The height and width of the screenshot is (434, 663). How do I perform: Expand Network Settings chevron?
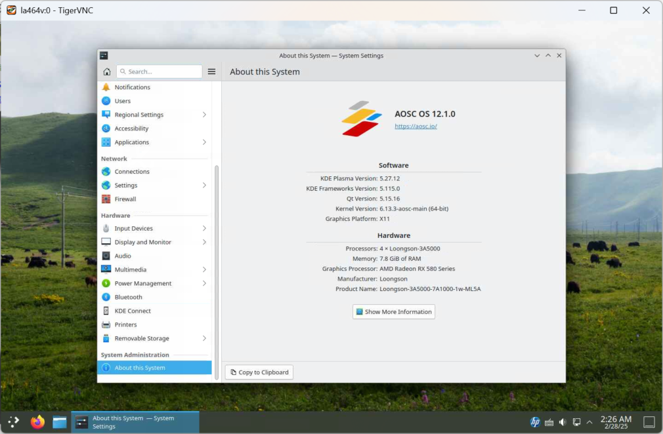(x=204, y=186)
